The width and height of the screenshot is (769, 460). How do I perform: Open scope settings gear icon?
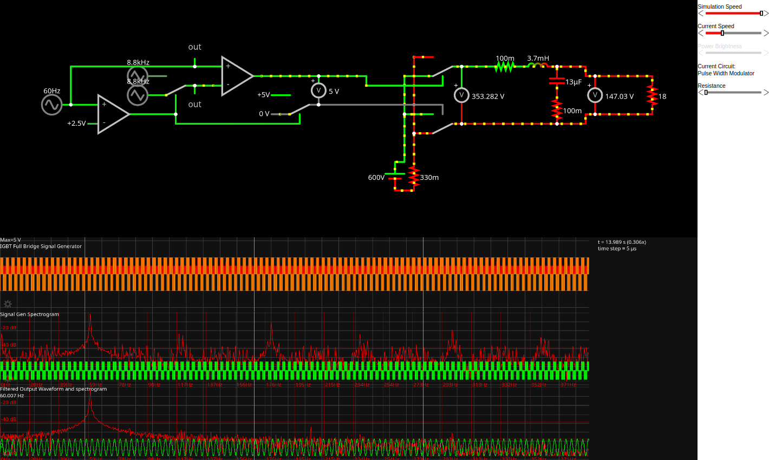[8, 304]
